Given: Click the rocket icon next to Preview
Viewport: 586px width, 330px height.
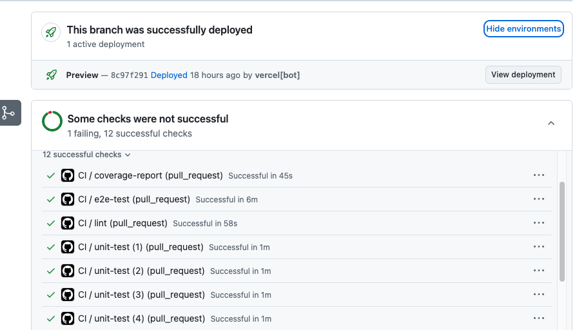Looking at the screenshot, I should [52, 75].
